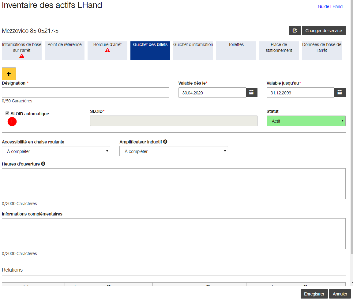Expand Amplificateur inductif dropdown
Image resolution: width=353 pixels, height=301 pixels.
click(x=174, y=151)
